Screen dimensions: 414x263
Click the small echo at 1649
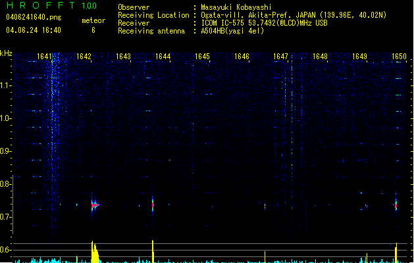coord(367,206)
